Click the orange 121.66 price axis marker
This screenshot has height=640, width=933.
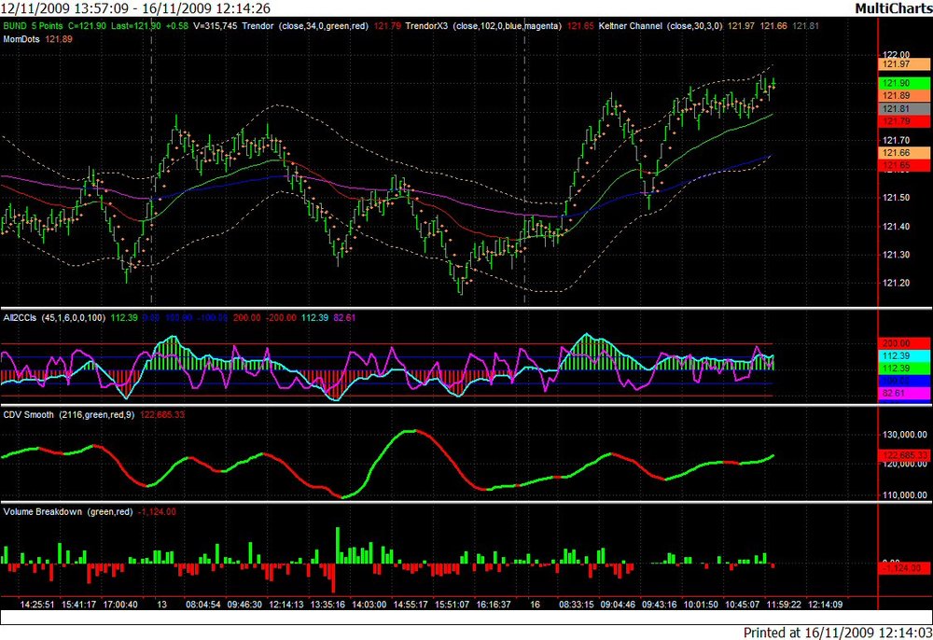904,153
